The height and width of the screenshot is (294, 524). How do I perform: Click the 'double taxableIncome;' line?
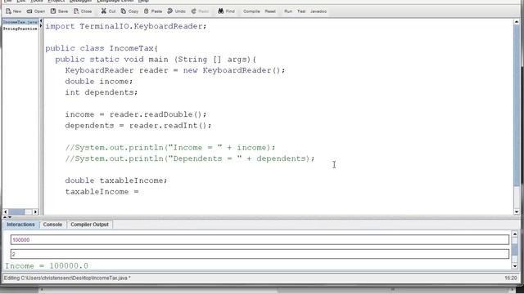[x=116, y=180]
